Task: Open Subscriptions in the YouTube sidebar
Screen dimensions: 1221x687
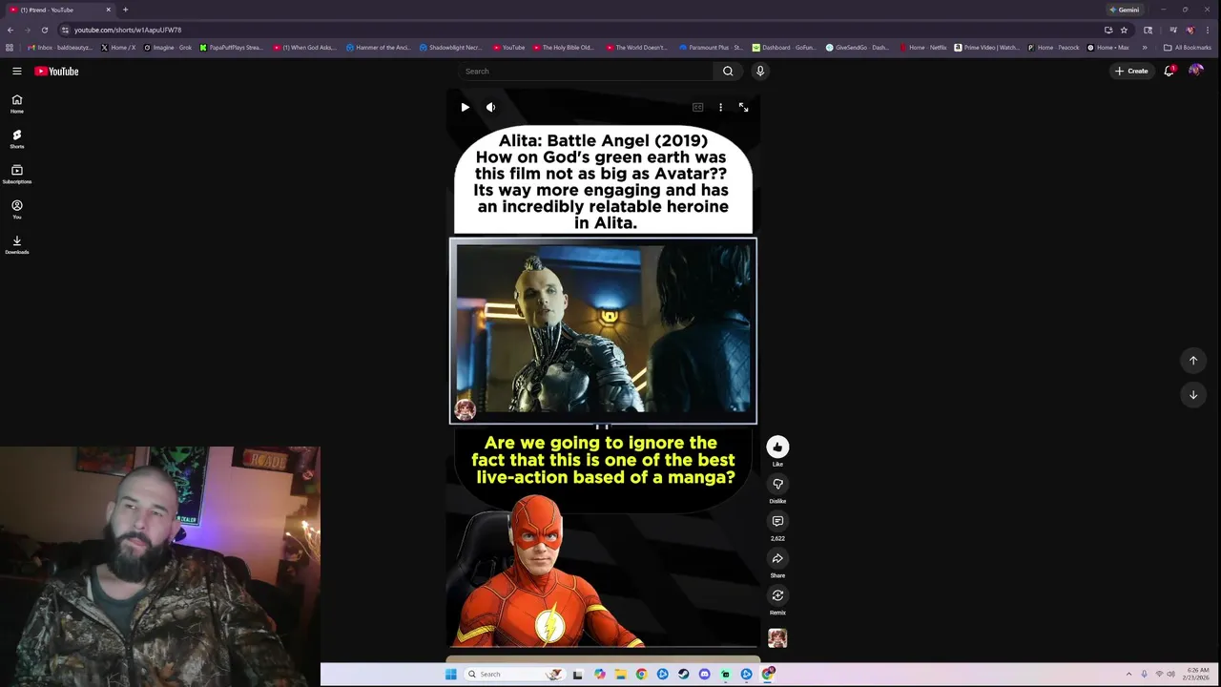Action: pyautogui.click(x=16, y=175)
